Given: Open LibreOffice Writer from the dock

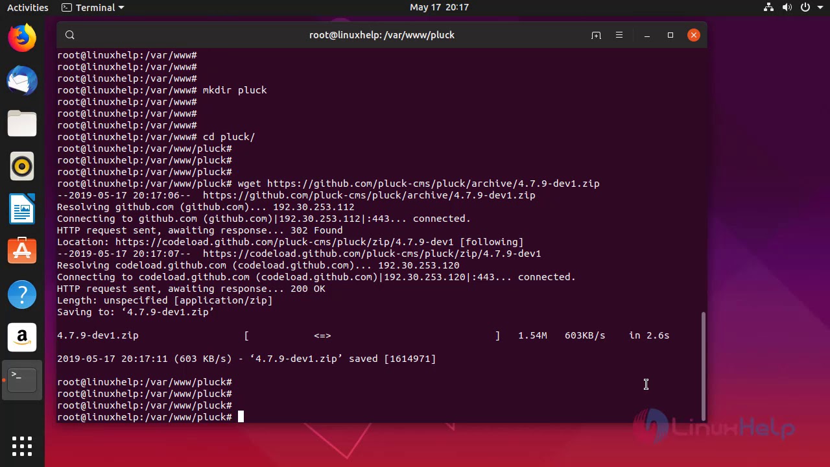Looking at the screenshot, I should pyautogui.click(x=22, y=210).
